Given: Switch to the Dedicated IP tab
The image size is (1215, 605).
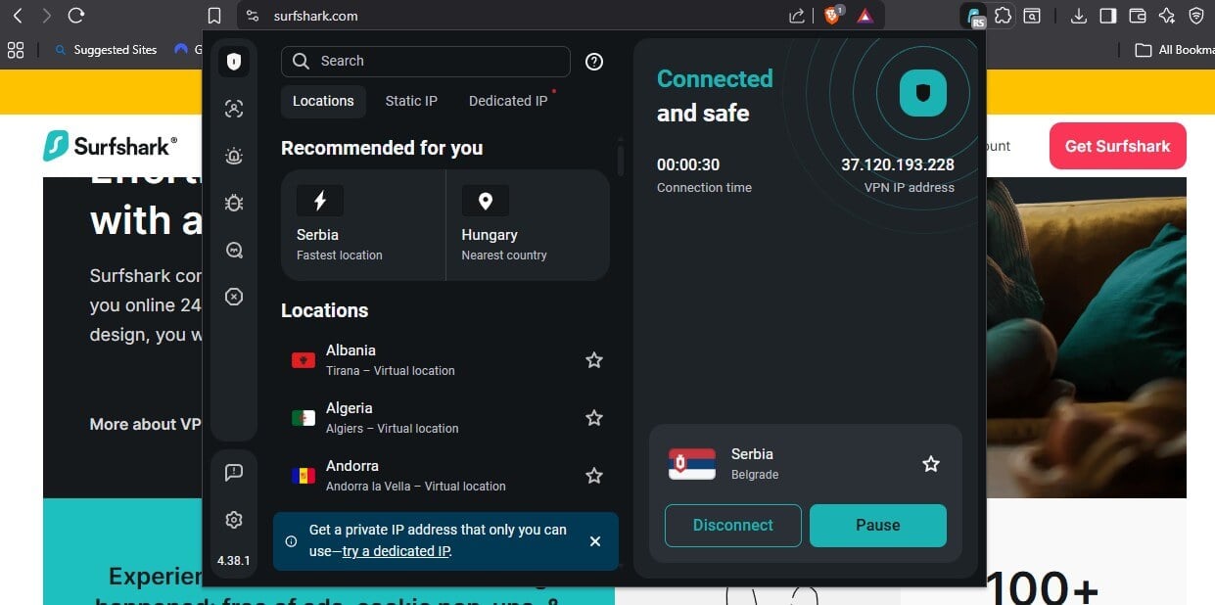Looking at the screenshot, I should [508, 101].
